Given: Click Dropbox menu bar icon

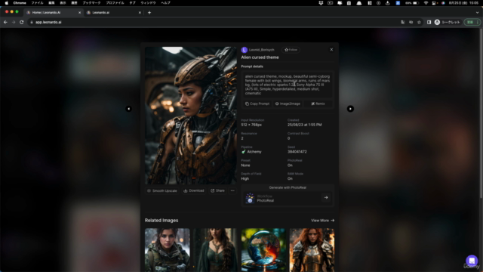Looking at the screenshot, I should tap(321, 3).
